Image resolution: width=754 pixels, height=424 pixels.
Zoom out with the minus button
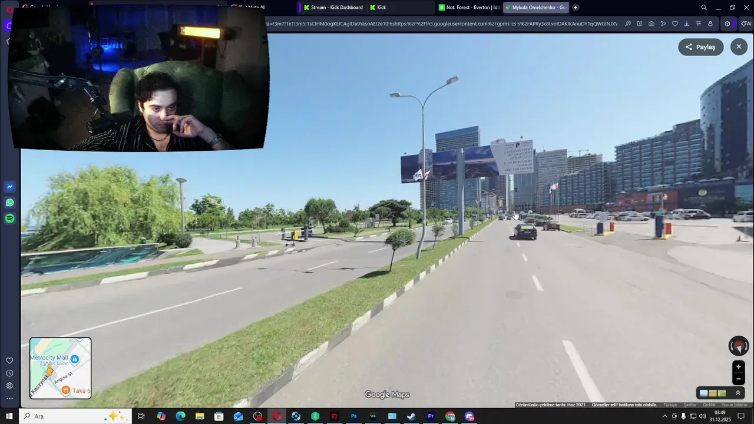point(739,379)
